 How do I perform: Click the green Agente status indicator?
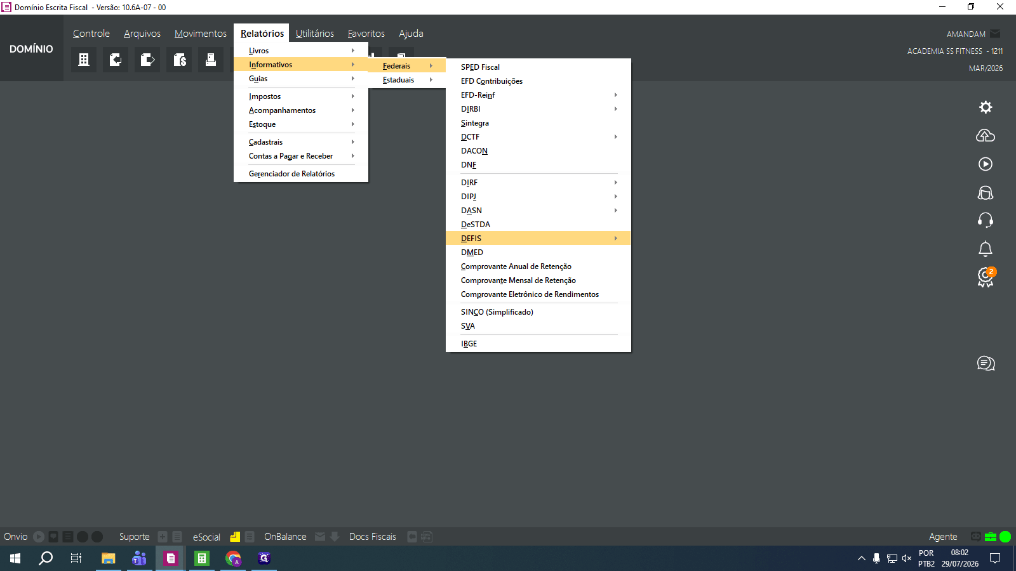[1005, 537]
